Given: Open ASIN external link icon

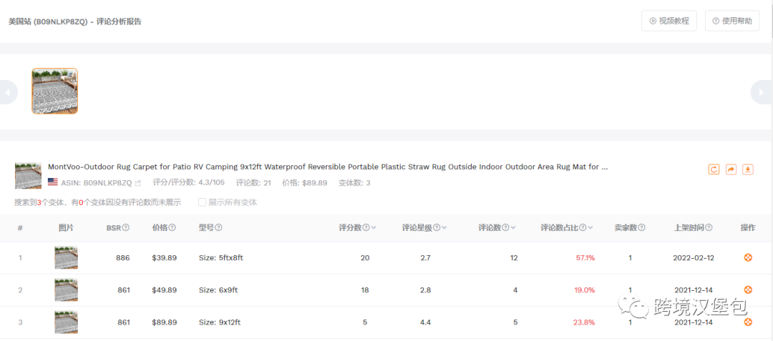Looking at the screenshot, I should coord(138,182).
